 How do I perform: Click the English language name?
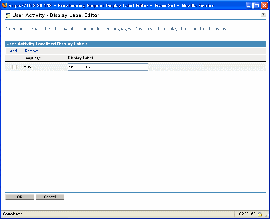[x=31, y=67]
